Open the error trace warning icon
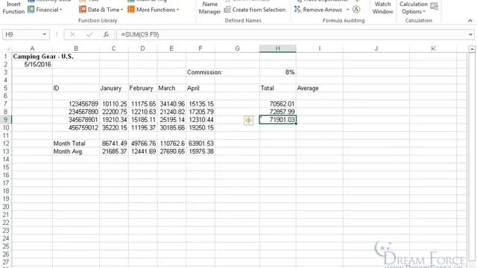The width and height of the screenshot is (477, 268). click(x=248, y=121)
